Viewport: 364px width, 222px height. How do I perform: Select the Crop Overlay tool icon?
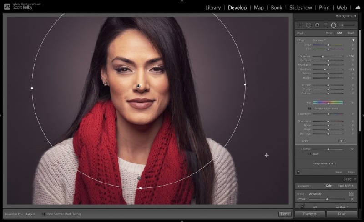coord(300,25)
